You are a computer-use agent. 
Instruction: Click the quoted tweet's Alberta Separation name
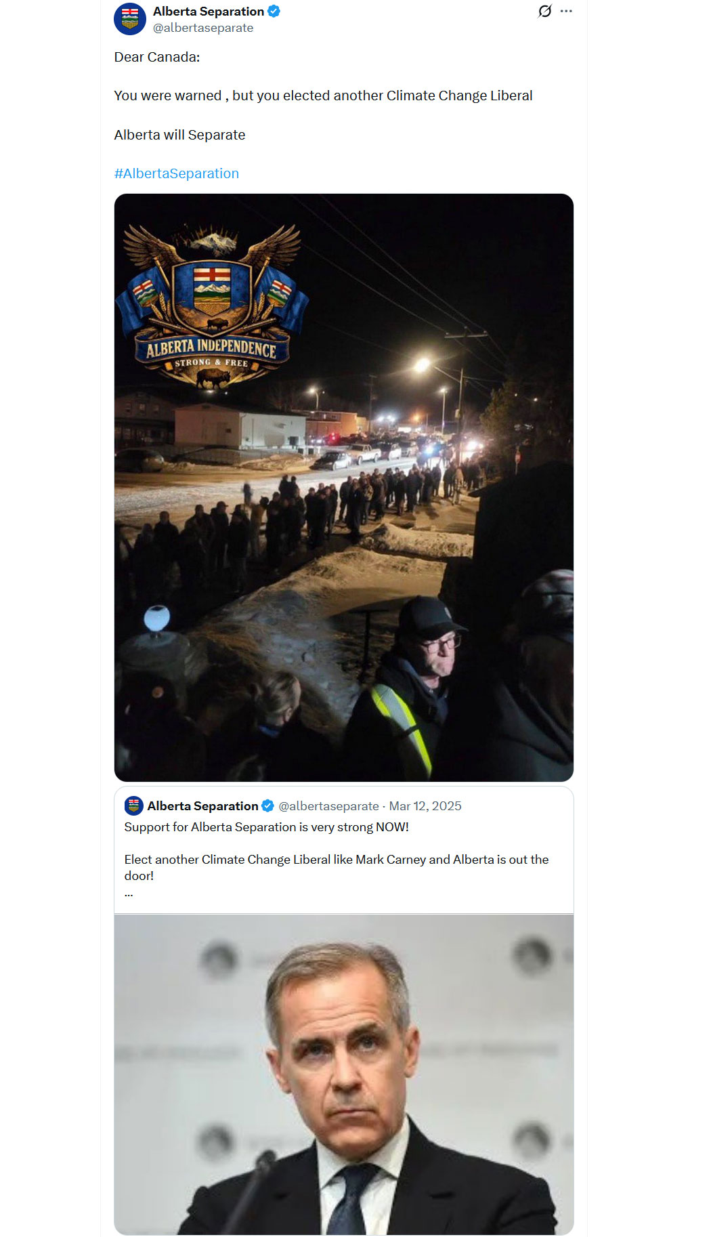tap(202, 805)
